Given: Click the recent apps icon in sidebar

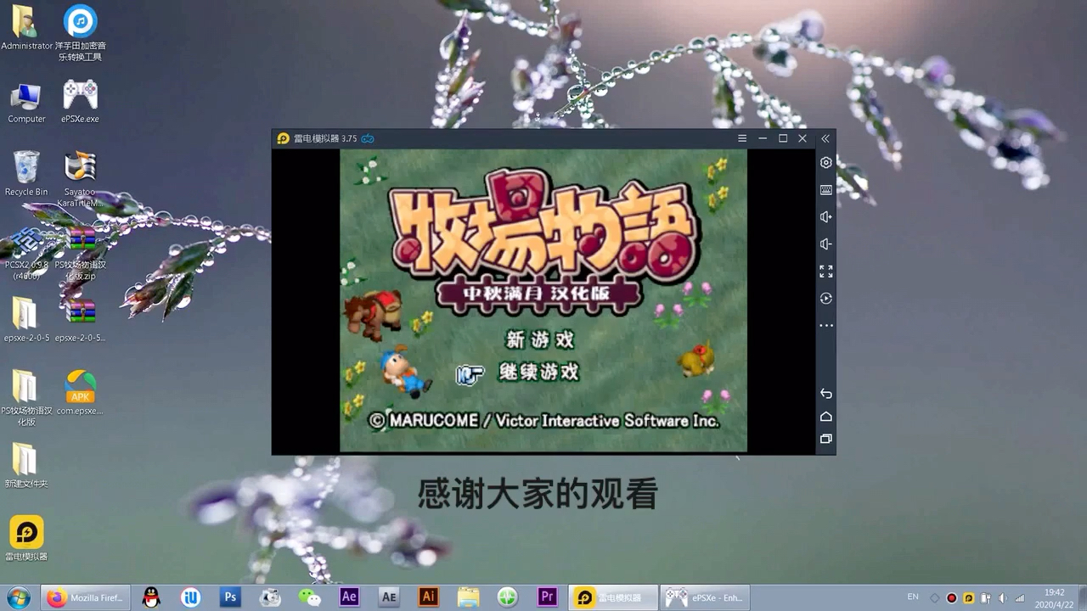Looking at the screenshot, I should pyautogui.click(x=825, y=439).
